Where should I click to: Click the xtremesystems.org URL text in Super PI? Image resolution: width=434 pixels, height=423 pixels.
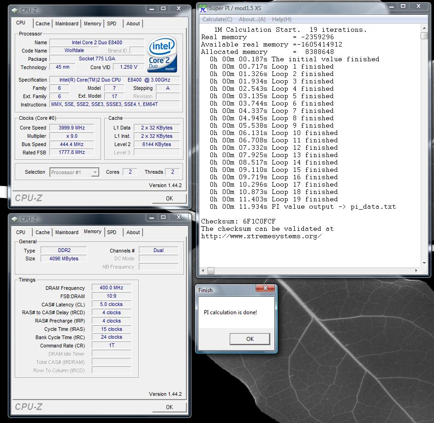(x=261, y=236)
